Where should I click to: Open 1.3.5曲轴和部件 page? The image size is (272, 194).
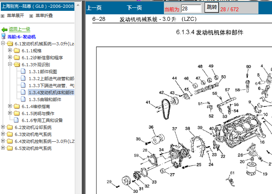click(x=45, y=100)
